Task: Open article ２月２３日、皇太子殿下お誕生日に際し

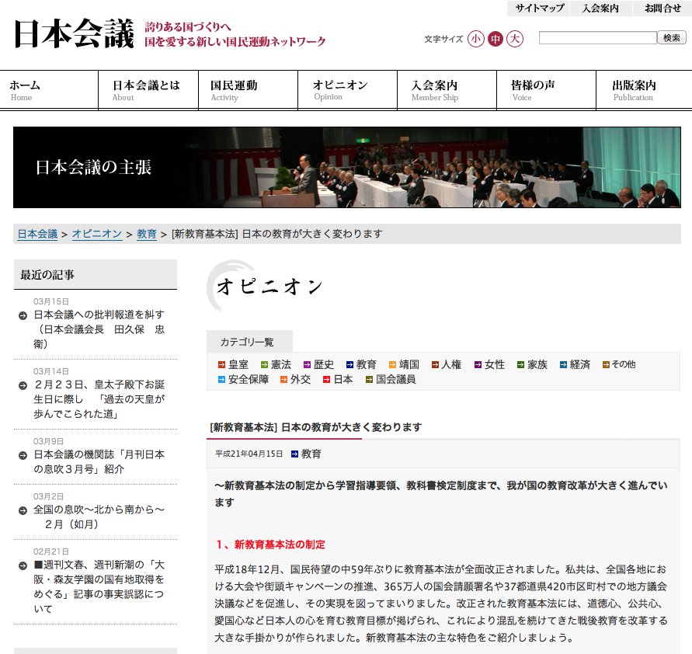Action: [99, 399]
